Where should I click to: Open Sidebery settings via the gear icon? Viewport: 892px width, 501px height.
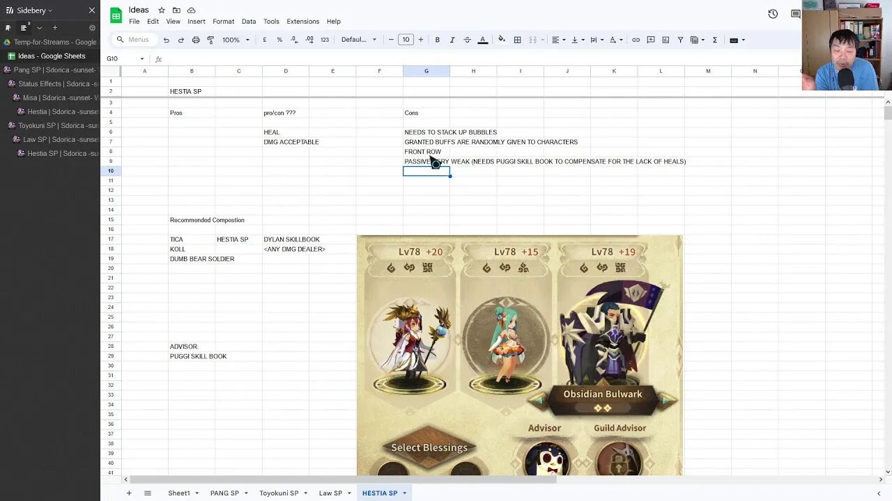point(92,28)
